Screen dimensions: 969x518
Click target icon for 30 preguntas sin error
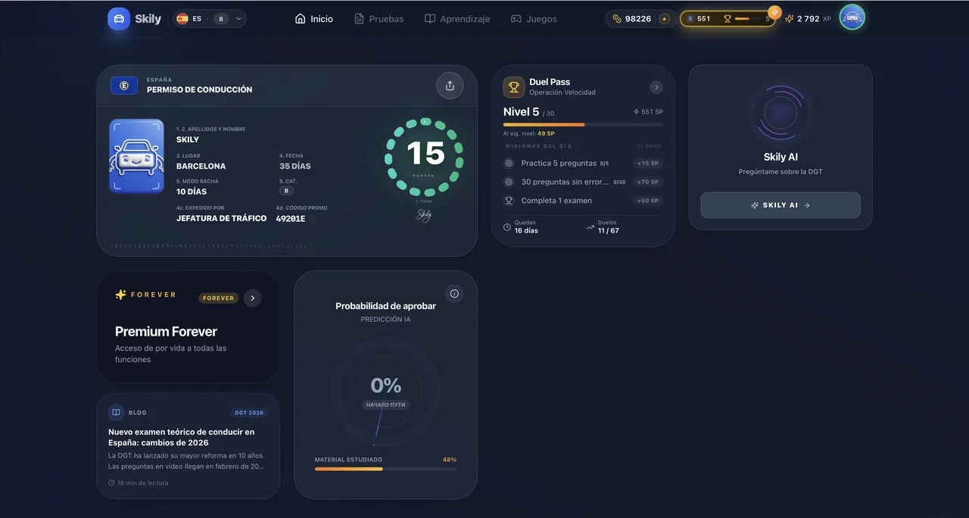click(509, 182)
